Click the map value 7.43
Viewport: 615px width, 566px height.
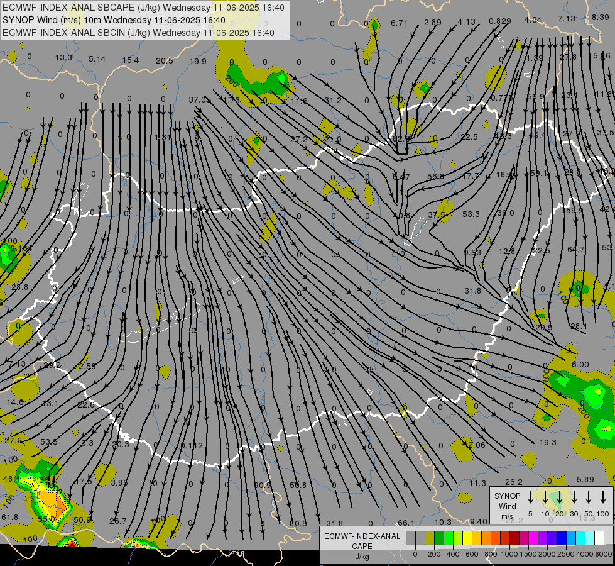(16, 363)
